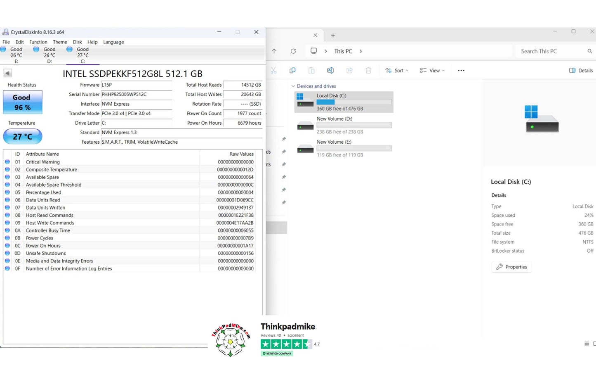
Task: Open the Theme menu
Action: click(x=60, y=42)
